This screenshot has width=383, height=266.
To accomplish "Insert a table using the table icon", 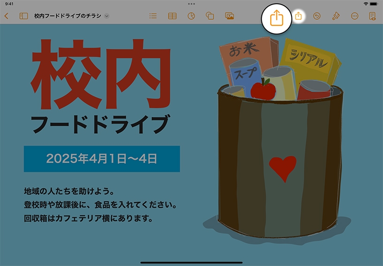I will coord(172,16).
